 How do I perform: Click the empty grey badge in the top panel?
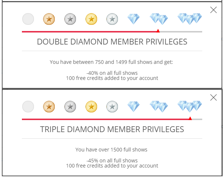click(x=28, y=19)
